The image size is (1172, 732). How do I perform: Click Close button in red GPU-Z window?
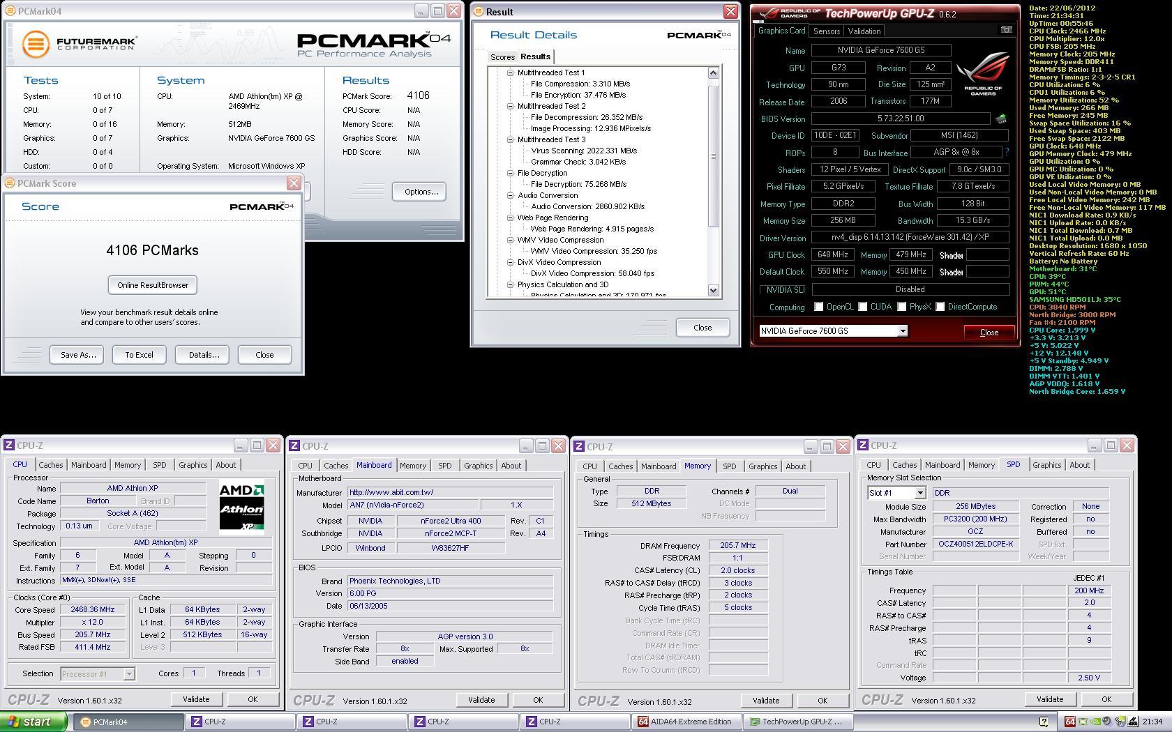click(x=989, y=333)
